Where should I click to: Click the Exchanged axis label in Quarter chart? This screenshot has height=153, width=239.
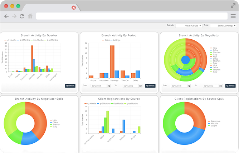point(54,77)
